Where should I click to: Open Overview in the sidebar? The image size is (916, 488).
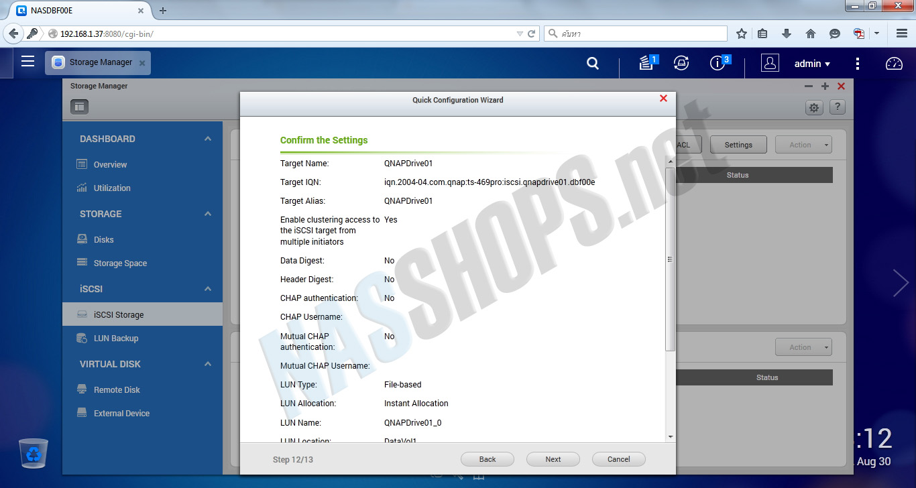pos(142,164)
